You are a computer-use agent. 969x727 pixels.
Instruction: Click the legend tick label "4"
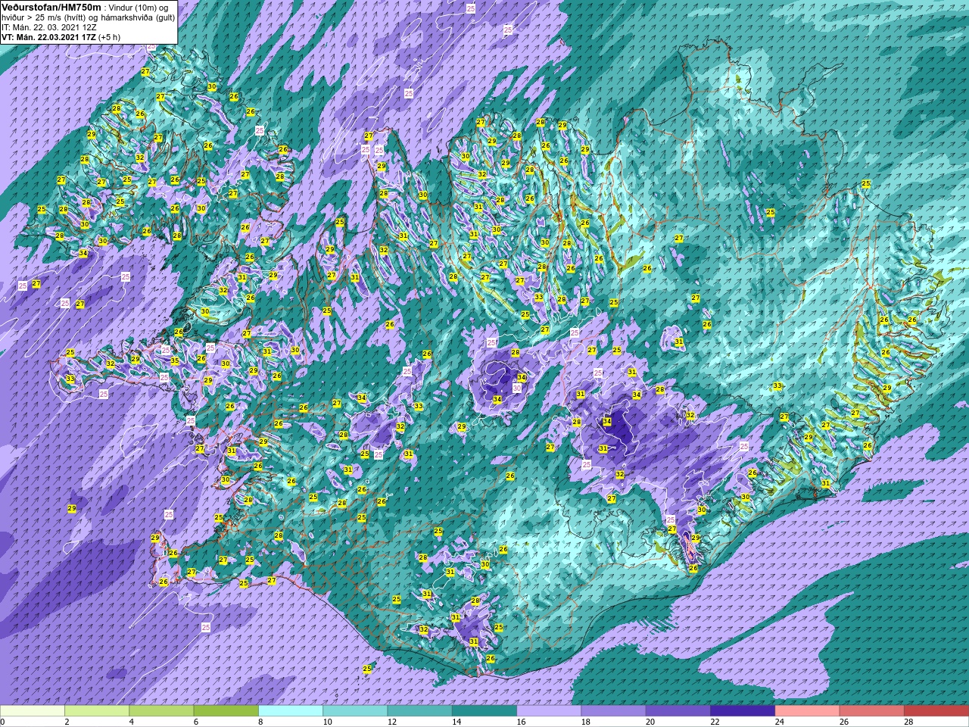[x=132, y=722]
